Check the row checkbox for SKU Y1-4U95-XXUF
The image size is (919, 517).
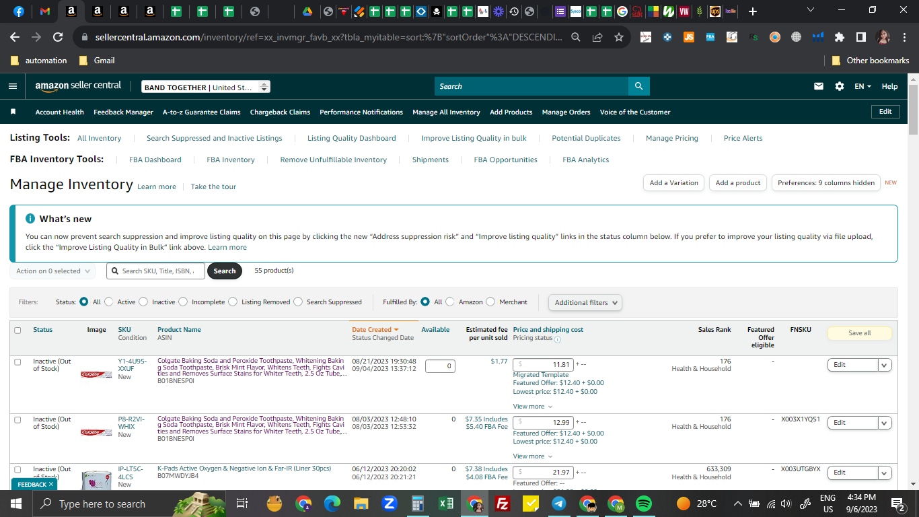17,362
